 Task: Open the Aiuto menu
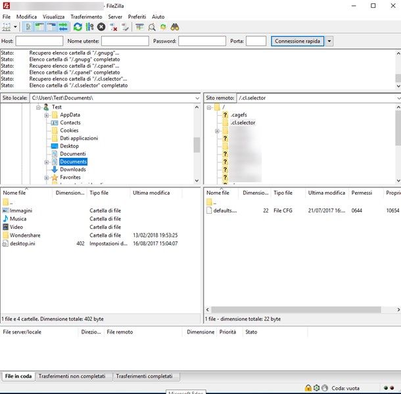click(158, 16)
